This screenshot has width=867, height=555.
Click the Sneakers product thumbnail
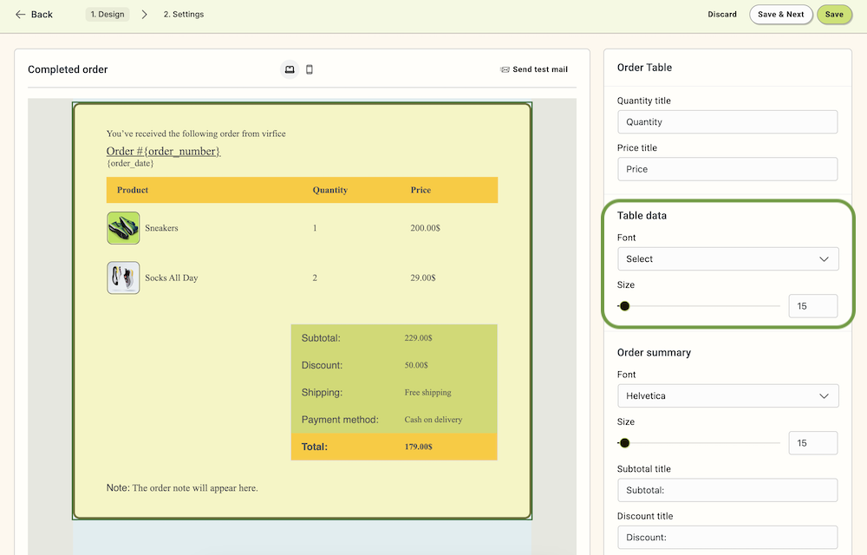pyautogui.click(x=123, y=228)
